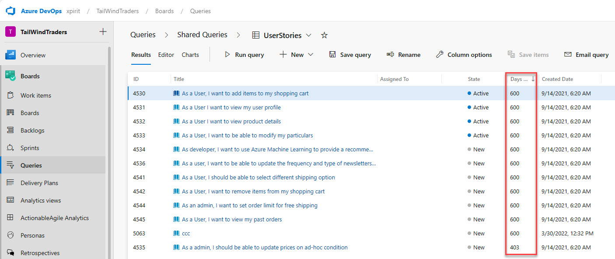
Task: Open Personas from the sidebar
Action: 32,235
